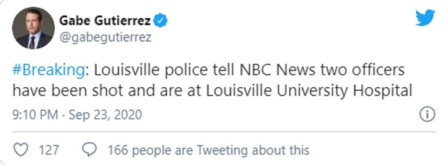Like the tweet with the heart icon
Image resolution: width=443 pixels, height=165 pixels.
point(21,149)
